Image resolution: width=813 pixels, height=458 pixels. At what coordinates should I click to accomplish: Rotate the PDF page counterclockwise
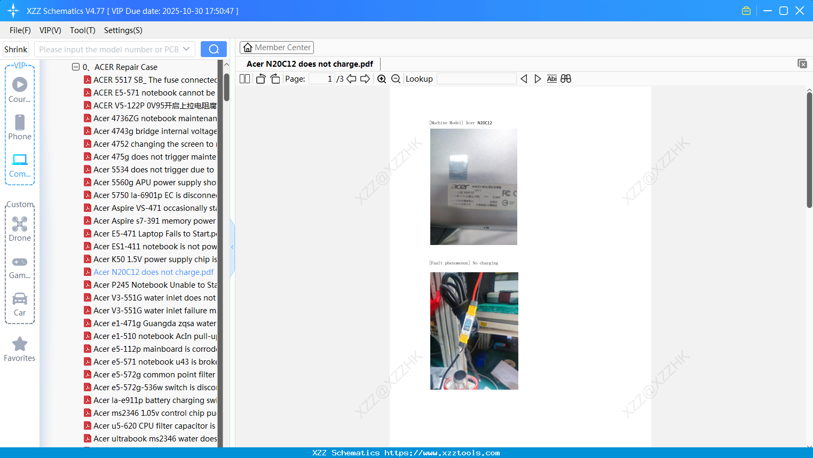point(261,78)
